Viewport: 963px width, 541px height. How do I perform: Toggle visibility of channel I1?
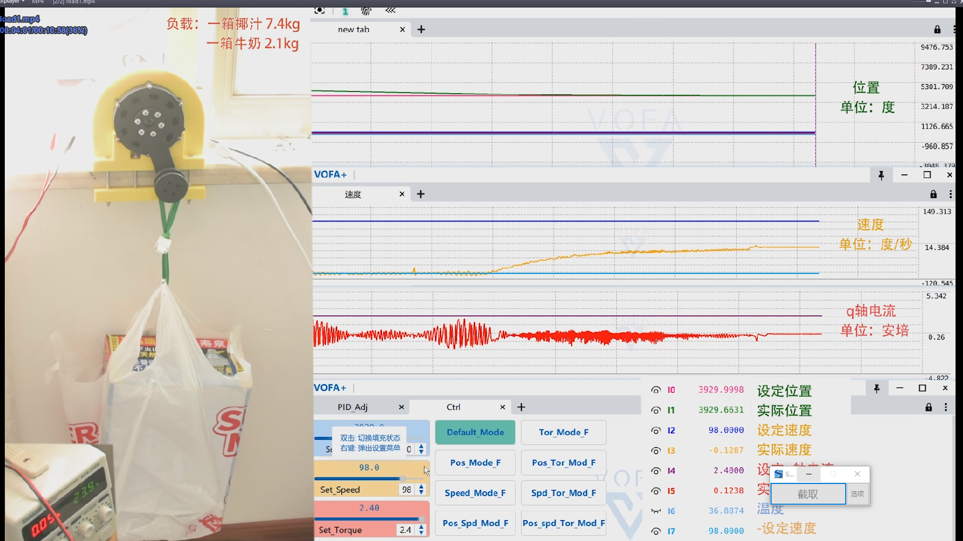click(656, 410)
